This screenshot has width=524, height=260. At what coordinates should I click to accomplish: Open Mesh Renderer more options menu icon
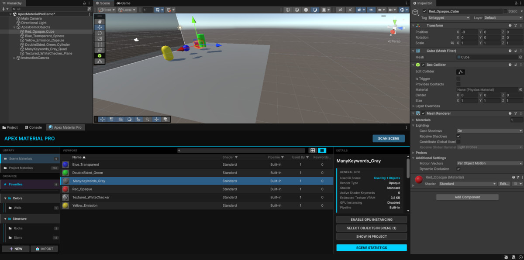point(521,113)
